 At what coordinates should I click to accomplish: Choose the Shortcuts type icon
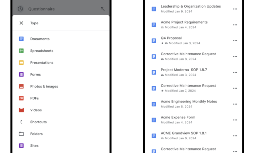coord(21,122)
